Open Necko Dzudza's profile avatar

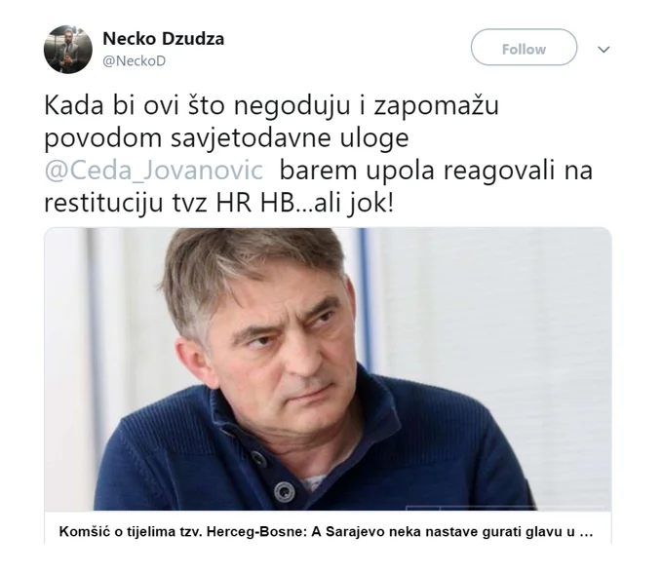68,50
